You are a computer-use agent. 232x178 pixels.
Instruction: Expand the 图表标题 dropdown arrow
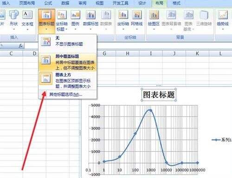point(46,29)
